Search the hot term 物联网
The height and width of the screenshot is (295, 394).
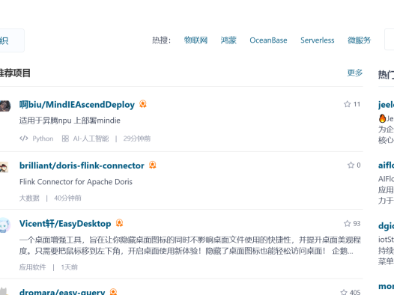click(x=196, y=40)
